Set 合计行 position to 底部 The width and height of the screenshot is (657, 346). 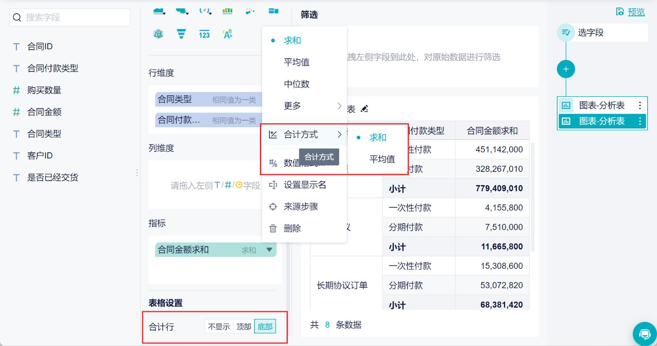click(x=265, y=327)
